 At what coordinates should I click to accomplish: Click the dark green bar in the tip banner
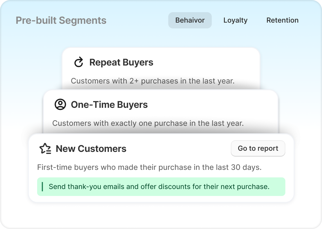click(x=42, y=187)
